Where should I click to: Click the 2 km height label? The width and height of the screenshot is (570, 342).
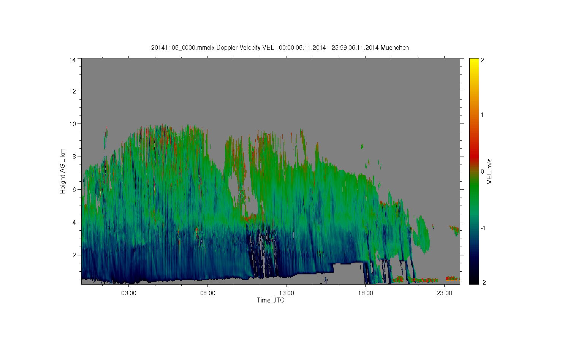coord(74,255)
